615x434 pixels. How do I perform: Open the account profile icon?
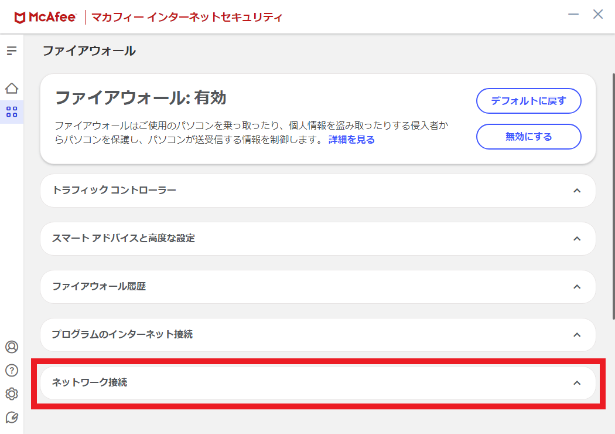12,347
